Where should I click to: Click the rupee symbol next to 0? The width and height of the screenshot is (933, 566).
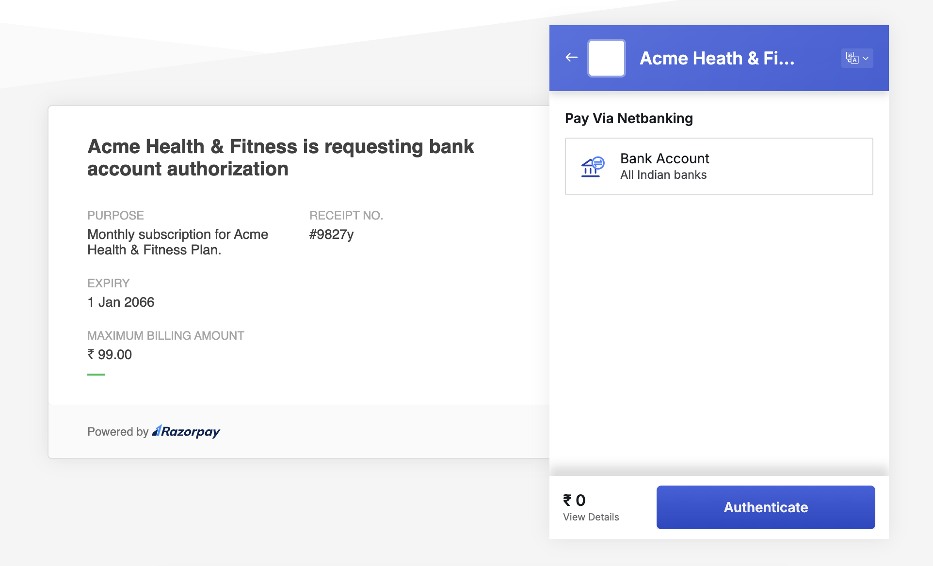pyautogui.click(x=568, y=500)
